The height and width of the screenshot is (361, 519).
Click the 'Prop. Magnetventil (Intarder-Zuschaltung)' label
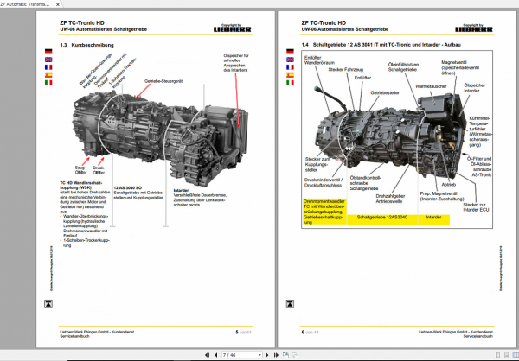tap(442, 196)
